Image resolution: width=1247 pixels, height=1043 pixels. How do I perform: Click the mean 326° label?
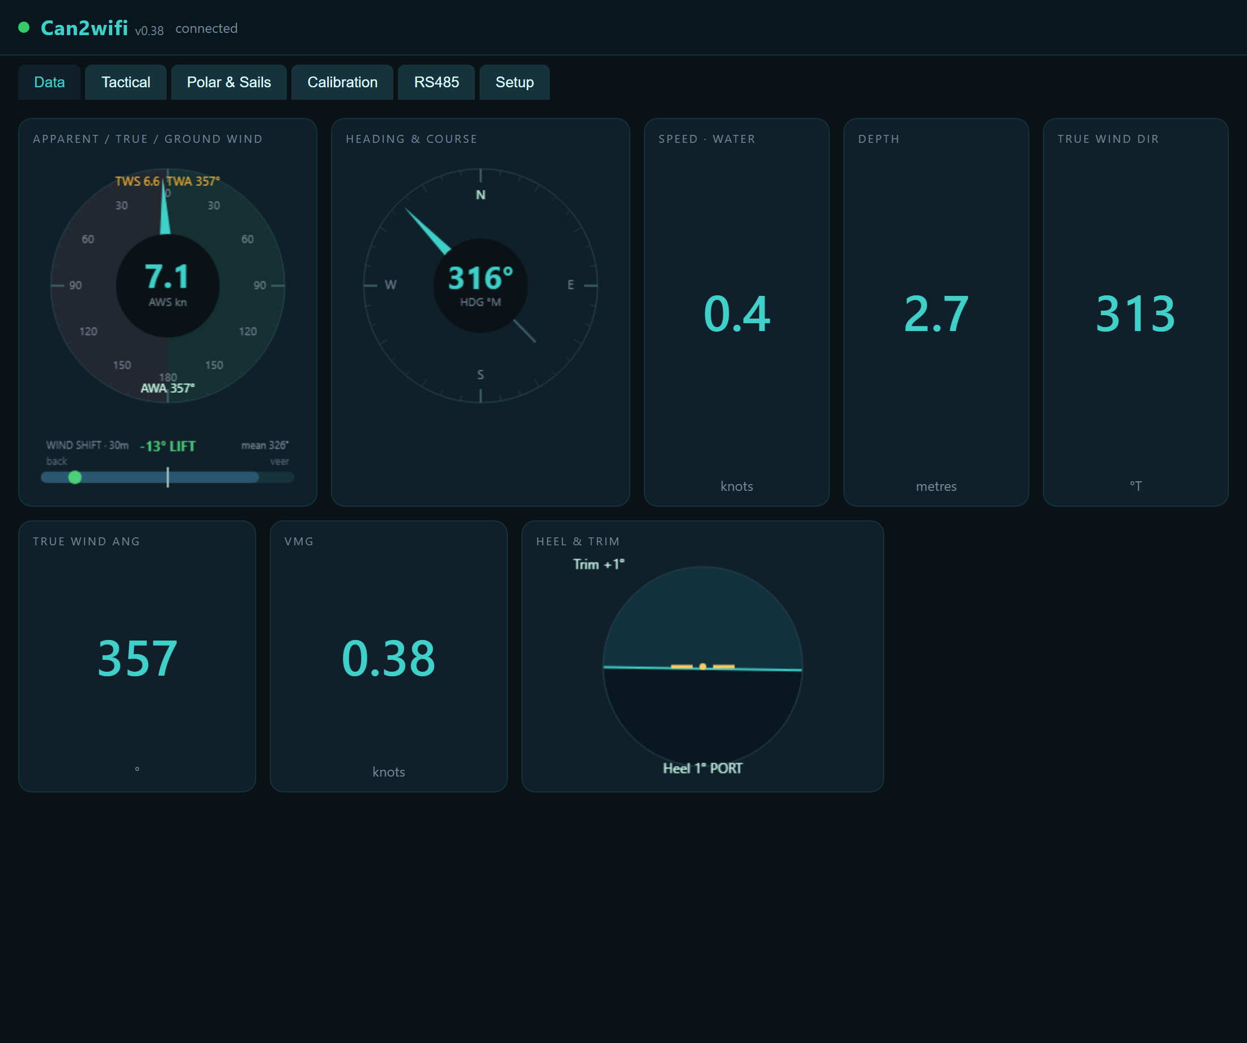click(265, 445)
